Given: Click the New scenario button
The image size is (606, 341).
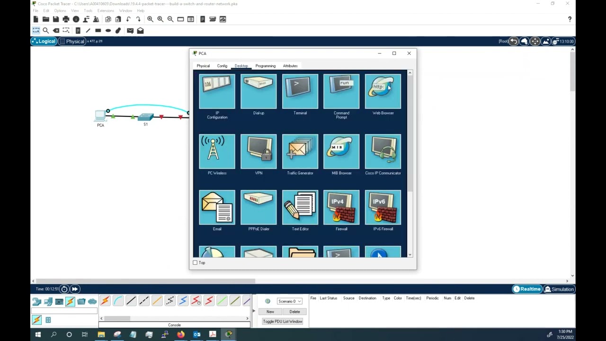Looking at the screenshot, I should (x=270, y=312).
